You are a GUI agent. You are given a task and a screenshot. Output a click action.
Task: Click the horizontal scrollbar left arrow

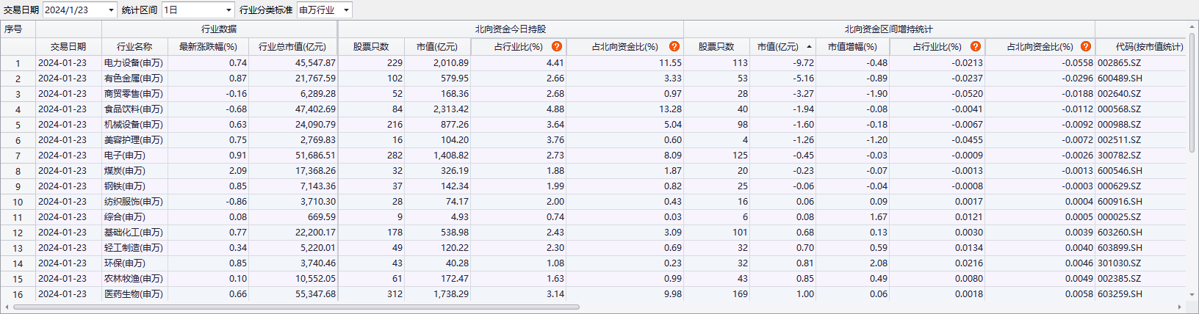7,307
